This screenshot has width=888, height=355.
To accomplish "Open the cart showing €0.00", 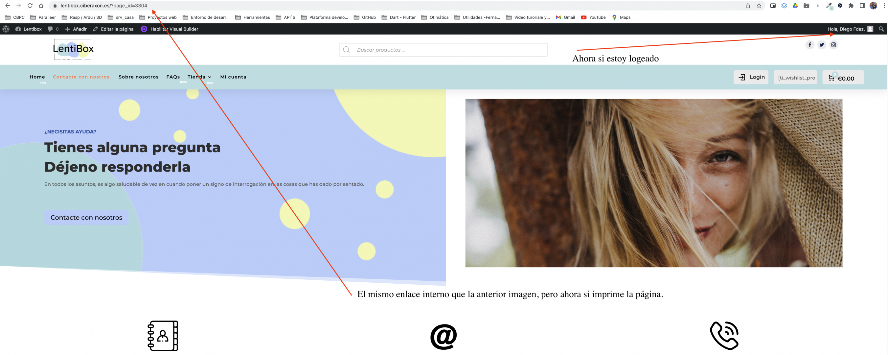I will (843, 77).
